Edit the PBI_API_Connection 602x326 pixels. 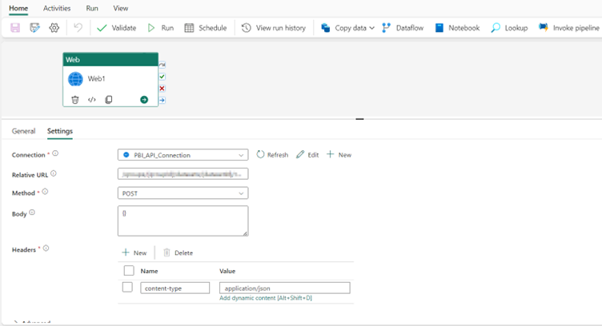tap(307, 155)
